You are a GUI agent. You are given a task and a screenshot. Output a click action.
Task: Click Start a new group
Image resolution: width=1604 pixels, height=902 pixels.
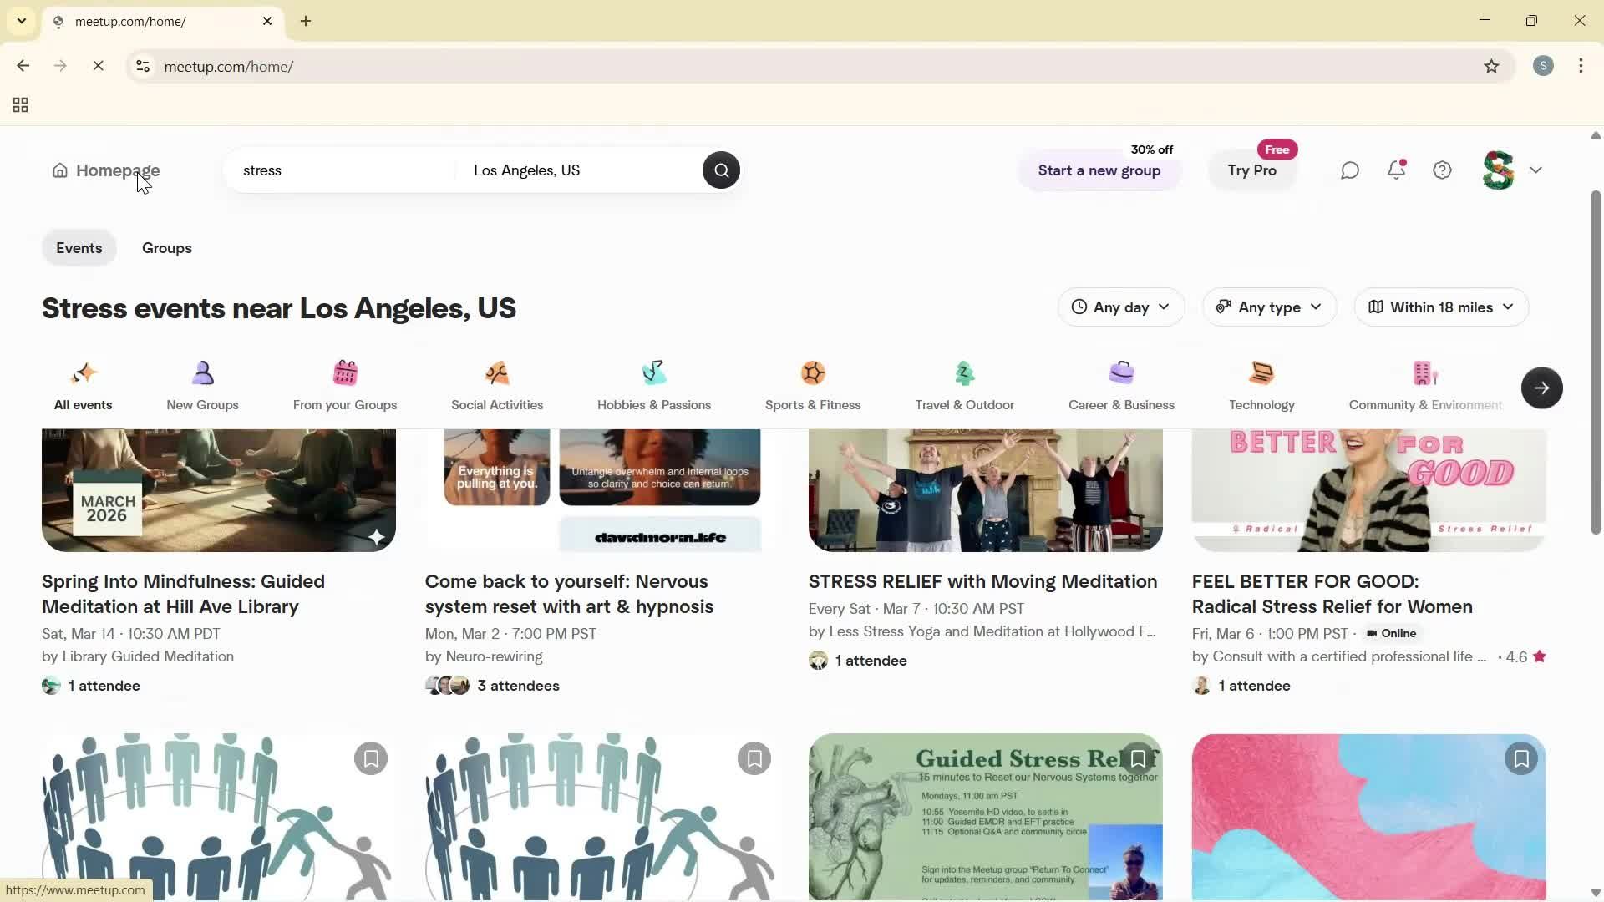[1099, 170]
